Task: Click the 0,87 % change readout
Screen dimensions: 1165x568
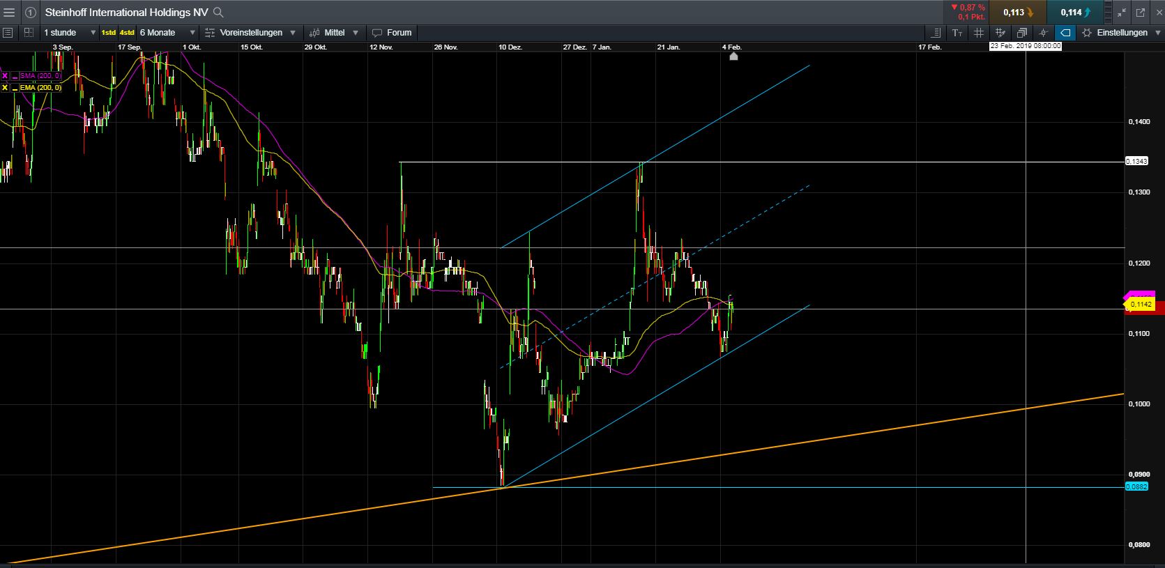Action: pyautogui.click(x=968, y=8)
